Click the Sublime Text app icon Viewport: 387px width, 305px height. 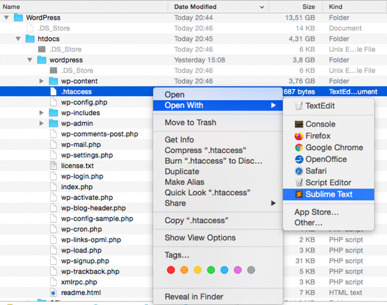299,195
